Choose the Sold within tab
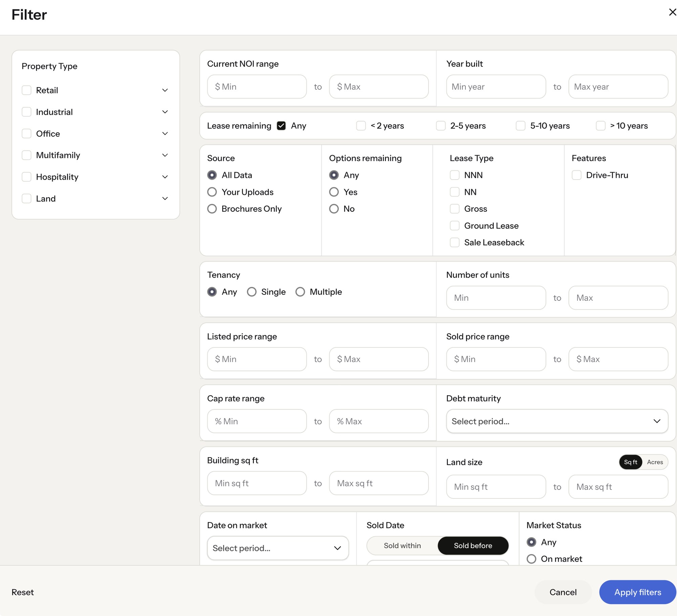The width and height of the screenshot is (677, 616). [x=402, y=546]
